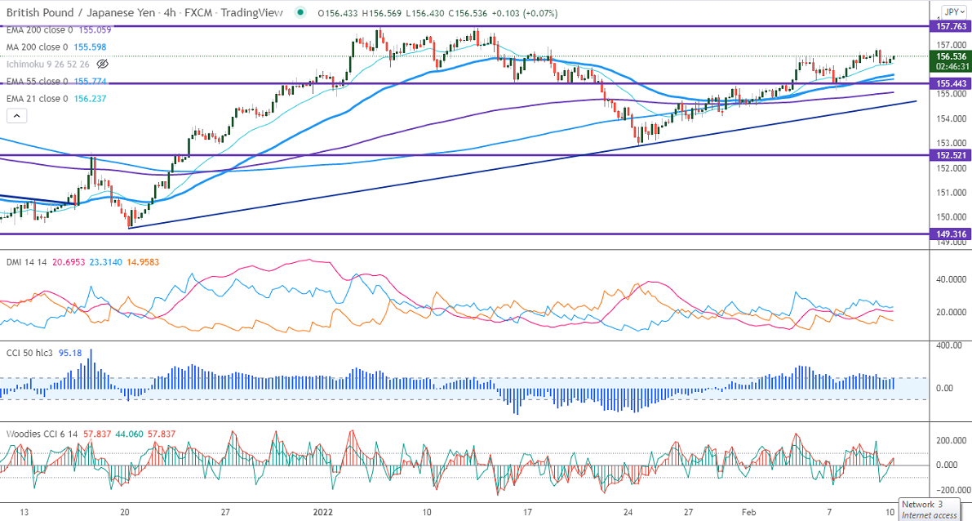Click the CCI value 95.18
The image size is (972, 521).
70,353
